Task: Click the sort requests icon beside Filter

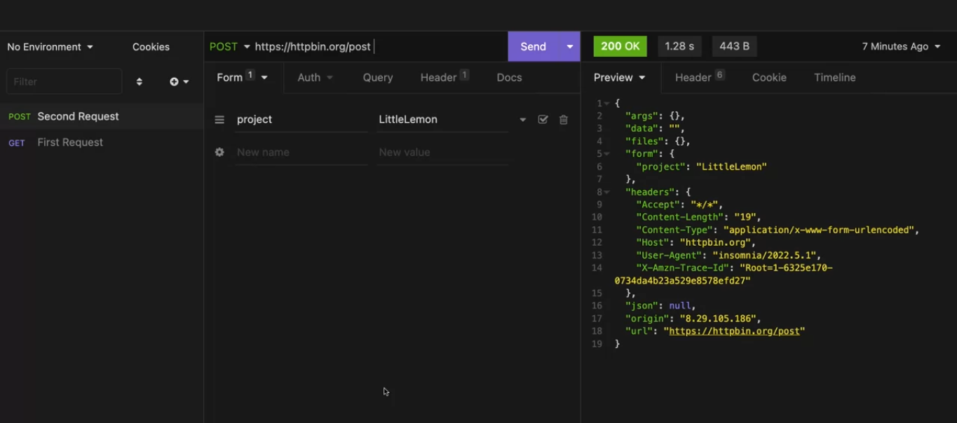Action: pyautogui.click(x=139, y=82)
